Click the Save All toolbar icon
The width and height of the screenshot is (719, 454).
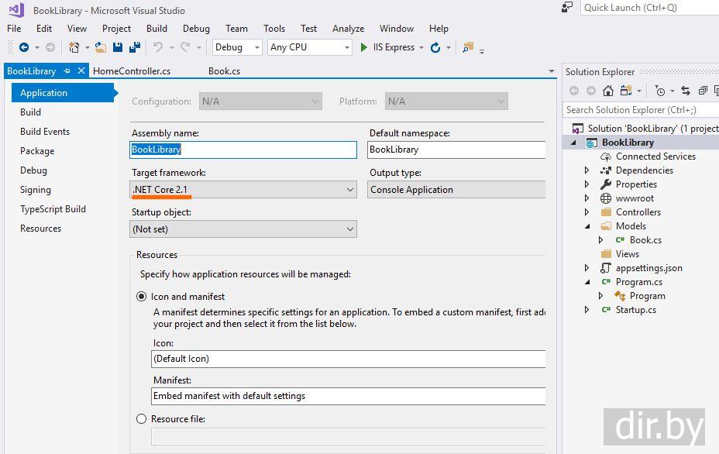click(134, 47)
